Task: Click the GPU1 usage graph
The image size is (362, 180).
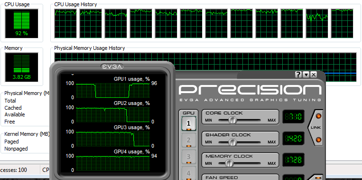Action: point(112,91)
